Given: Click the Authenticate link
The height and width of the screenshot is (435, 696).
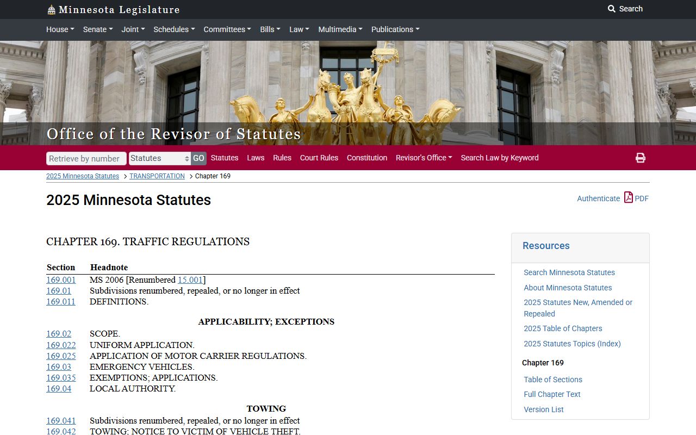Looking at the screenshot, I should (598, 198).
